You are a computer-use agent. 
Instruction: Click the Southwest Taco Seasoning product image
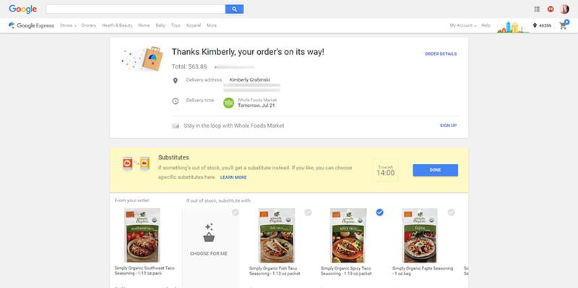pos(142,235)
